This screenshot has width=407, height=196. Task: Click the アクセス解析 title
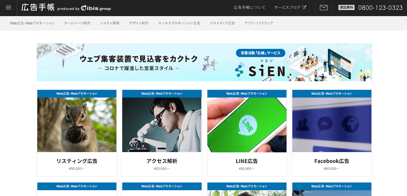point(162,161)
